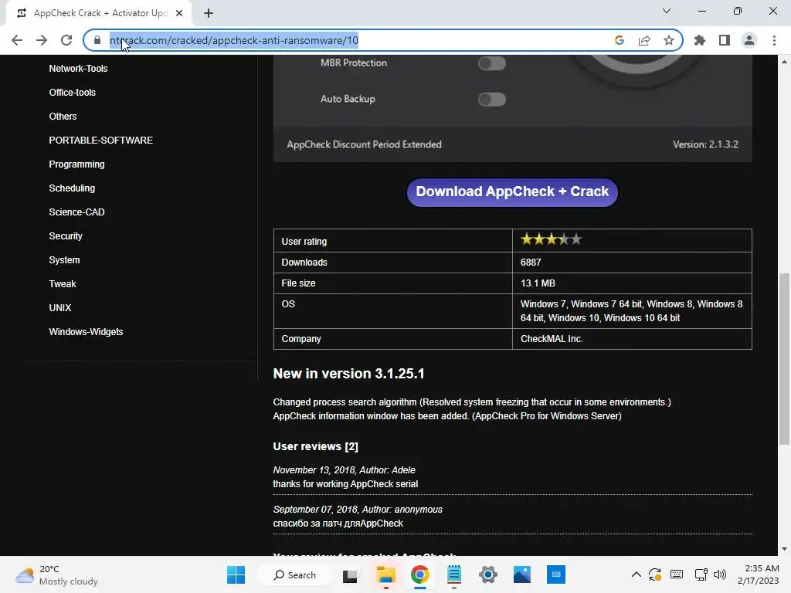Open network status tray icon
Screen dimensions: 791x593
pos(701,574)
